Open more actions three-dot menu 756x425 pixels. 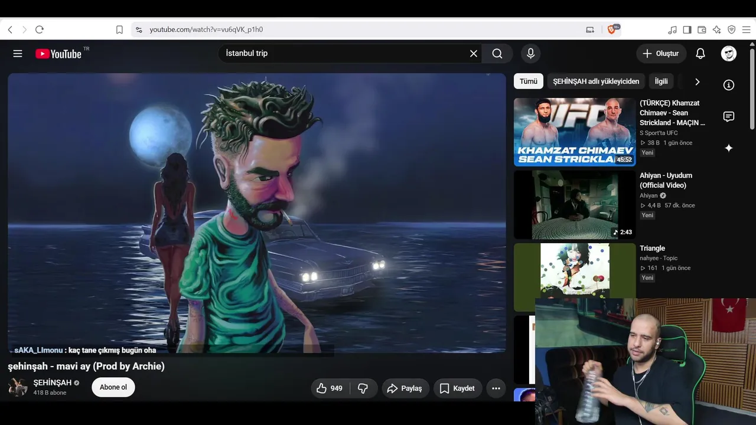click(x=496, y=388)
